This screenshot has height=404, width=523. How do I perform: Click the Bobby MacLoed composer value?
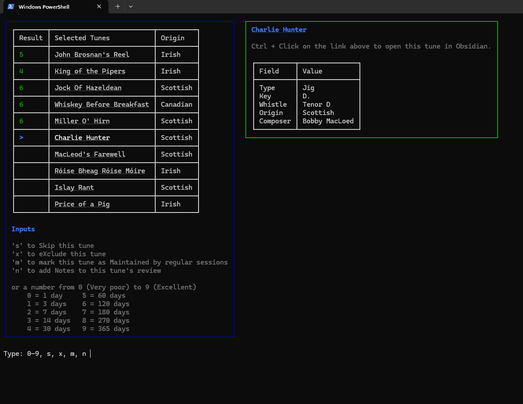[x=328, y=121]
